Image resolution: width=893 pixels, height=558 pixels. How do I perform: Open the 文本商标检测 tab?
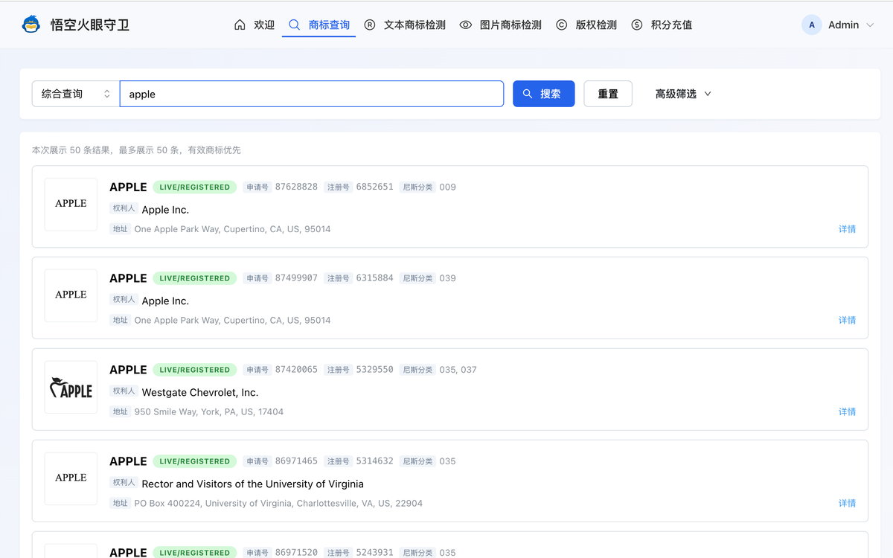405,25
